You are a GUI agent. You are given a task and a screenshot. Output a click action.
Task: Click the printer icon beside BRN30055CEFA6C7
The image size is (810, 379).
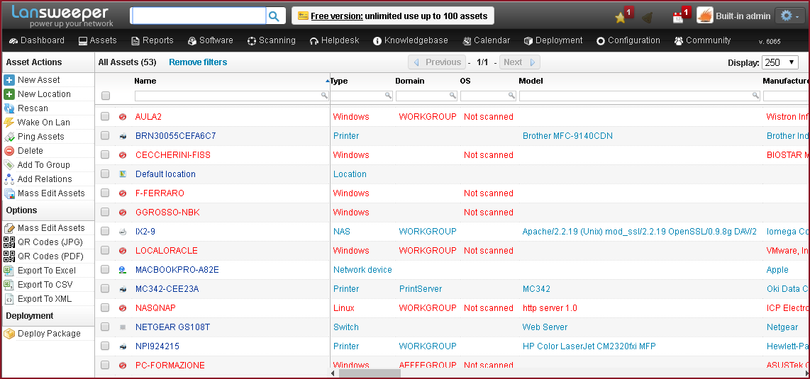point(123,136)
